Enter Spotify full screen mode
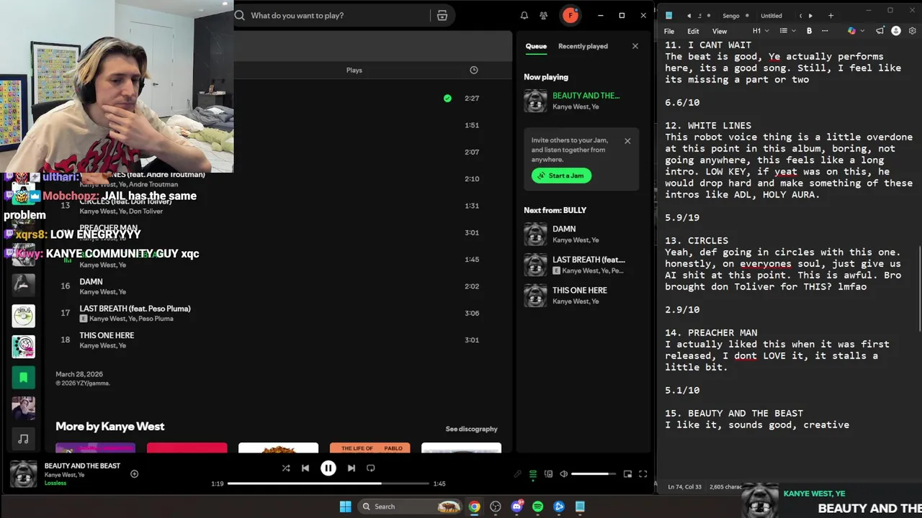Screen dimensions: 922x518 click(643, 474)
